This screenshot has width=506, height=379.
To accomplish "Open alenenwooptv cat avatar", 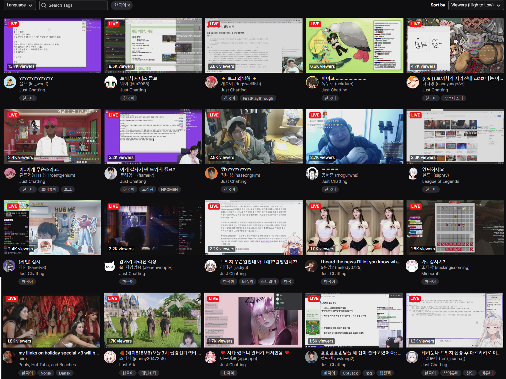I will click(110, 266).
